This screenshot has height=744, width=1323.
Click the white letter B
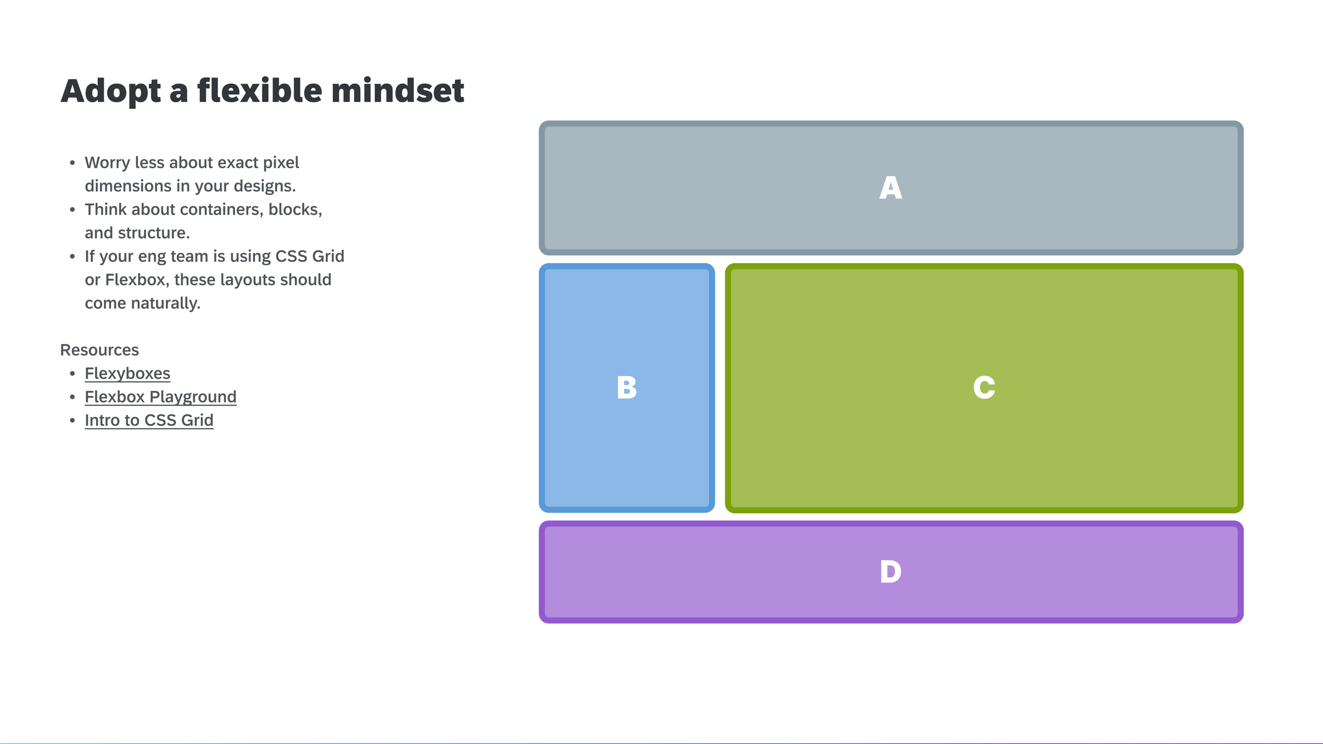click(627, 387)
